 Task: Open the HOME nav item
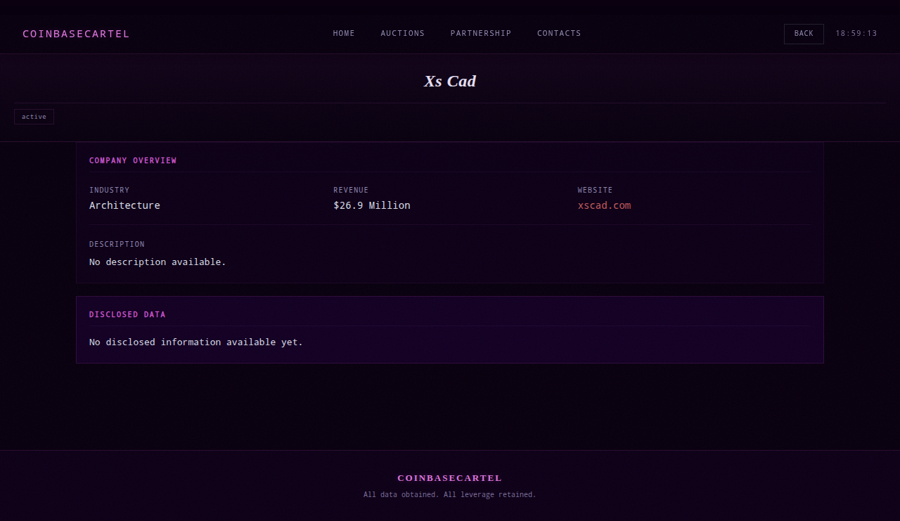[x=344, y=33]
